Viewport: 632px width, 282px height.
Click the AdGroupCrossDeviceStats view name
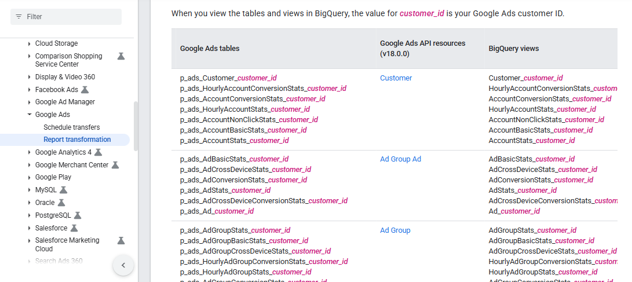(553, 251)
